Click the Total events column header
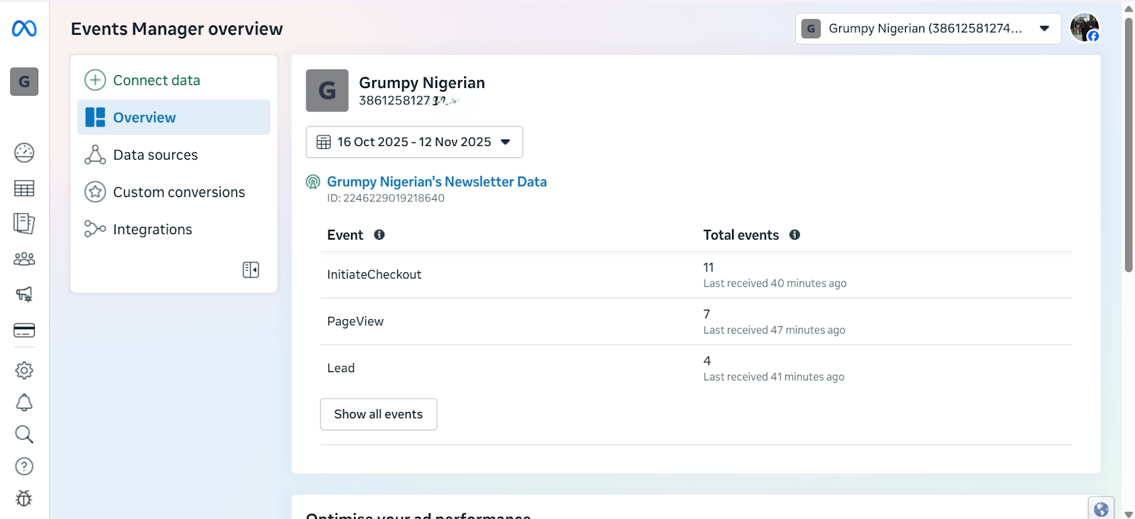Image resolution: width=1135 pixels, height=519 pixels. click(741, 235)
